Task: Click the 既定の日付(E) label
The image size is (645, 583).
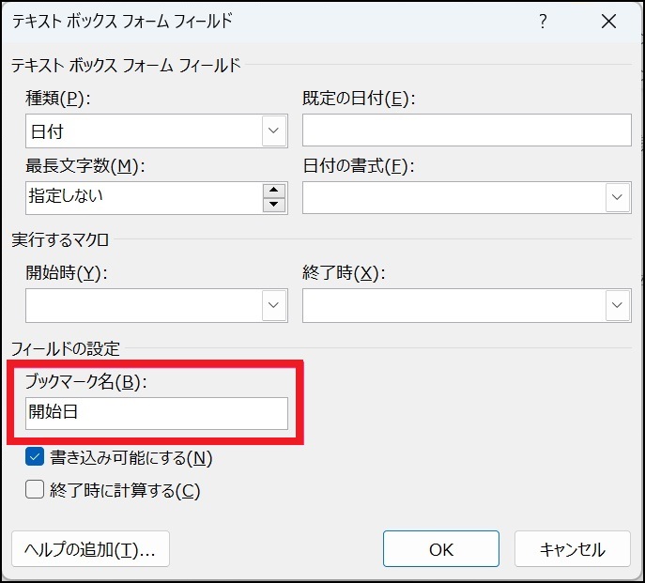Action: coord(359,99)
